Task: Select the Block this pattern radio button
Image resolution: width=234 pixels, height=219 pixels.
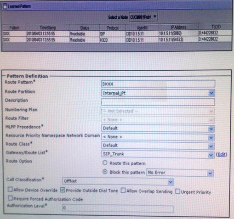Action: click(105, 172)
